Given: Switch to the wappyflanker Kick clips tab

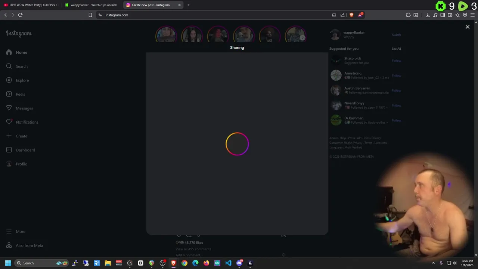Looking at the screenshot, I should point(92,5).
